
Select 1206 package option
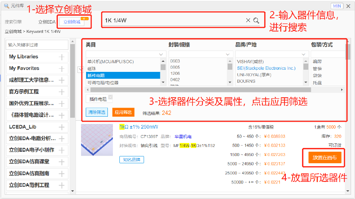(175, 73)
